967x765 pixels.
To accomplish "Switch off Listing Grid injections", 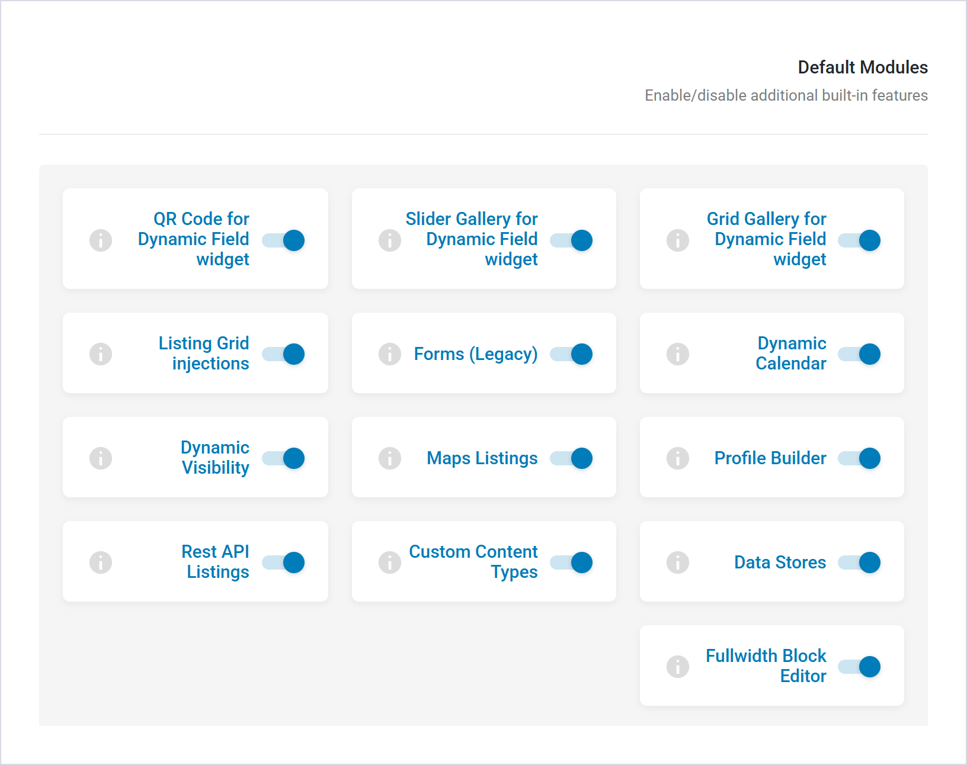I will [283, 354].
